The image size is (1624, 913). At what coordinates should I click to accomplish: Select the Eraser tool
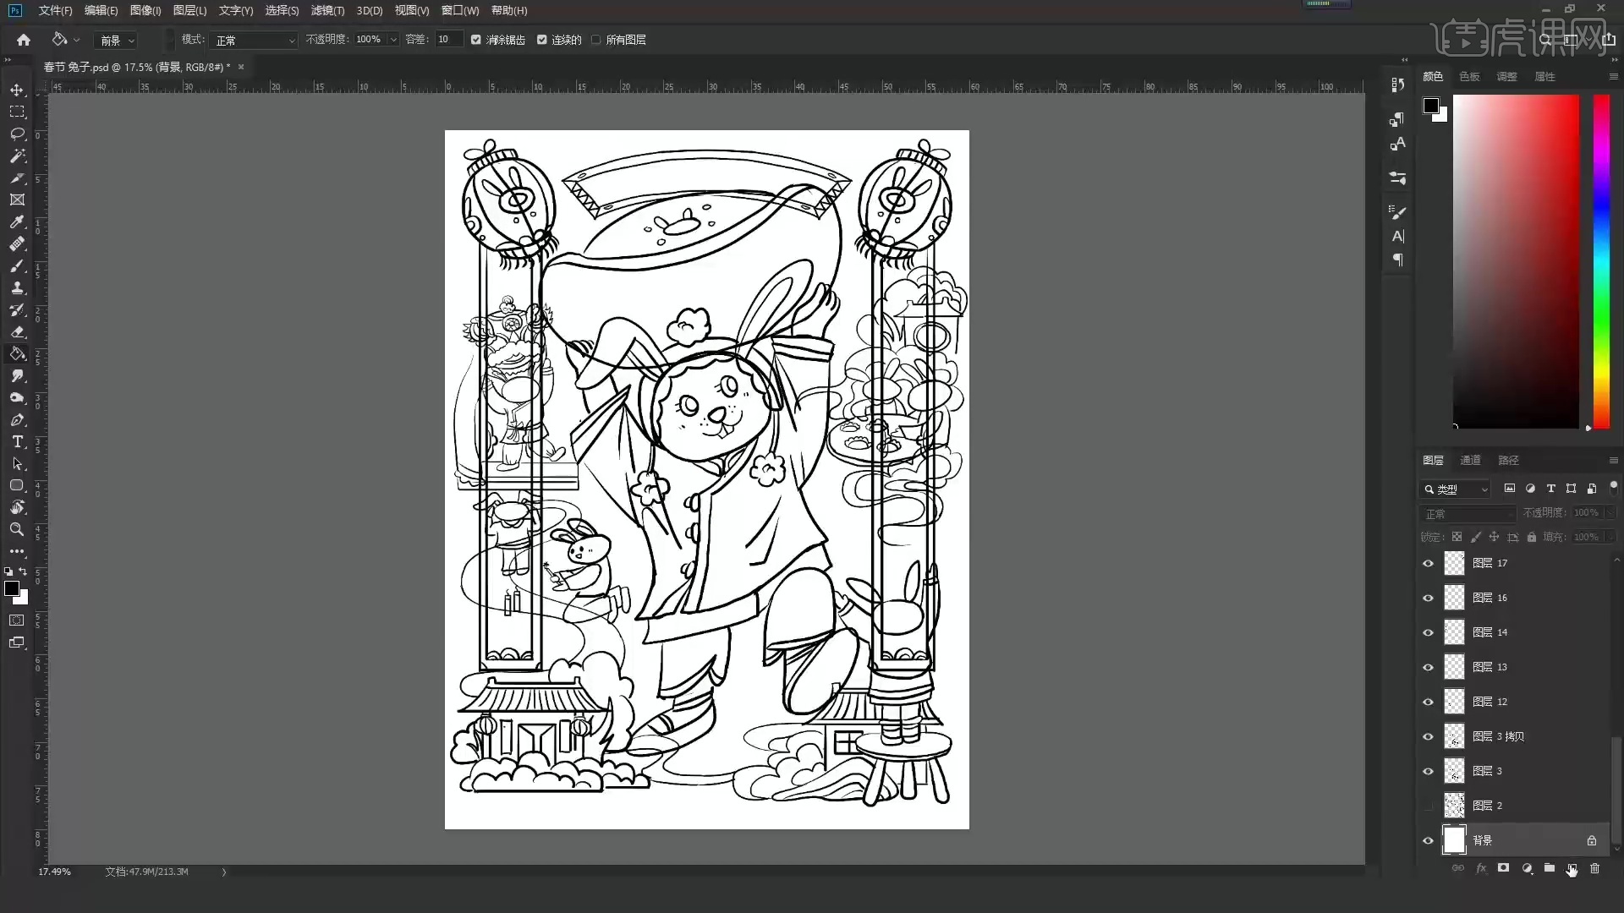pyautogui.click(x=17, y=331)
